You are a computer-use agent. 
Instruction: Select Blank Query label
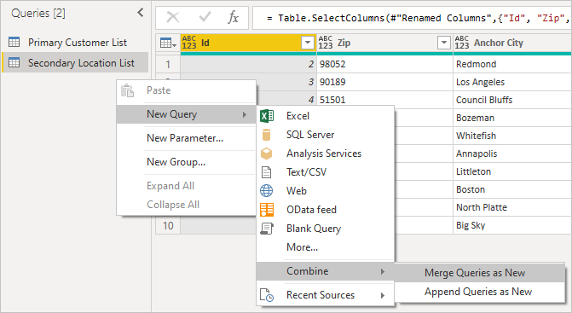[314, 229]
